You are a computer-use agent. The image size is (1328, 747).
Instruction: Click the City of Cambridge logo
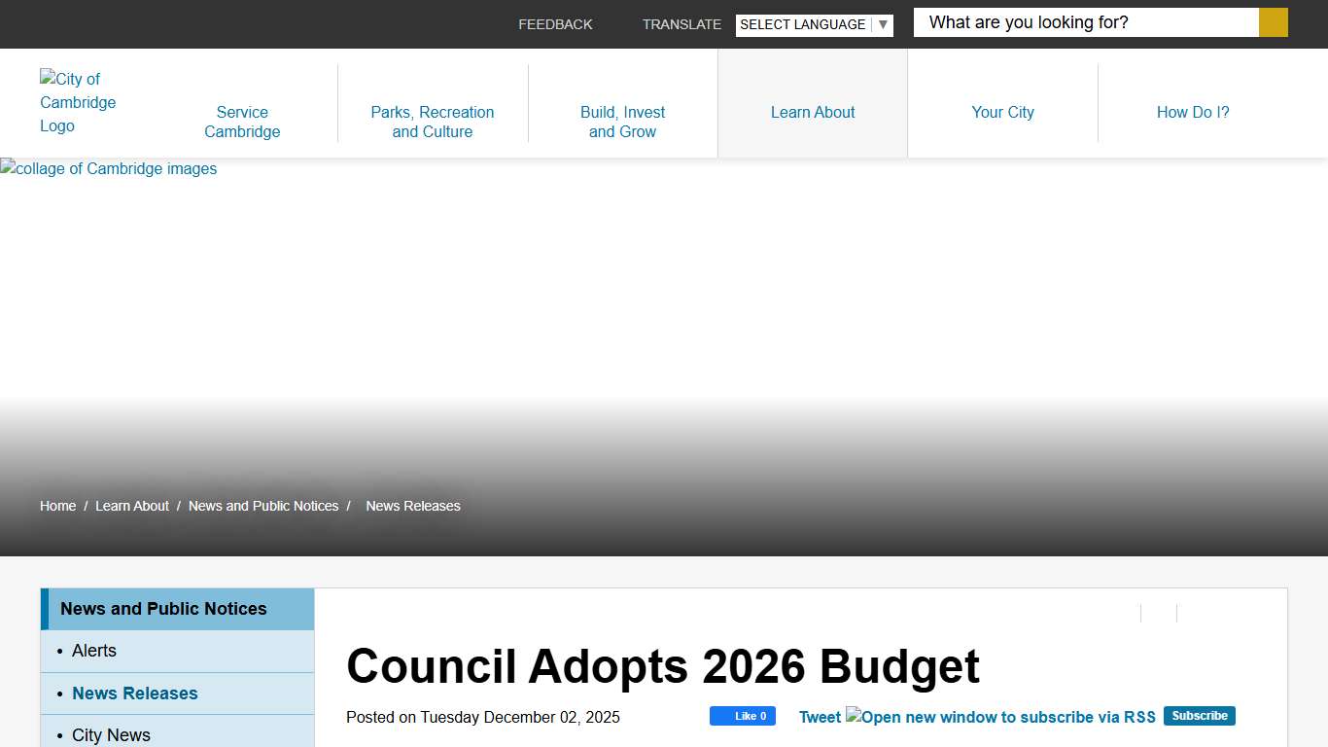coord(78,102)
